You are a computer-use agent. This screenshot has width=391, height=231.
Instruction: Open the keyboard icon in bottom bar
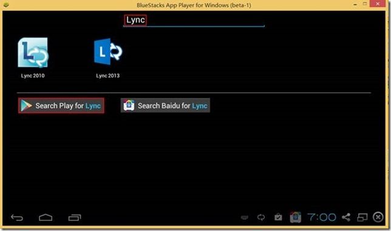[244, 218]
